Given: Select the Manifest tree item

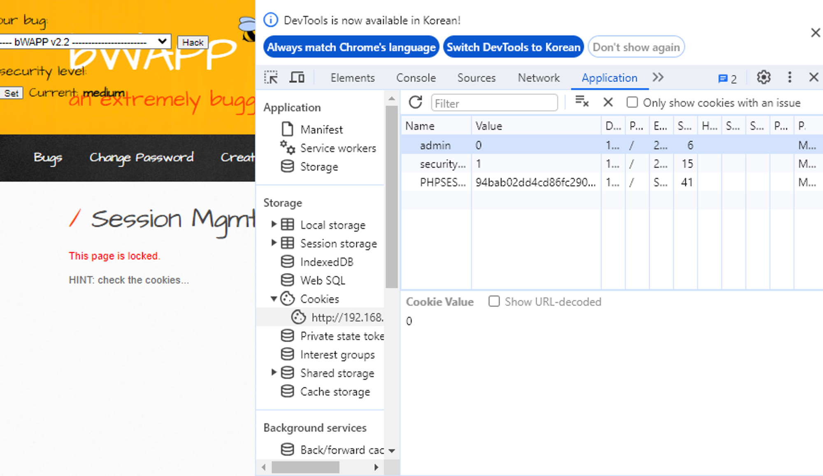Looking at the screenshot, I should [321, 129].
